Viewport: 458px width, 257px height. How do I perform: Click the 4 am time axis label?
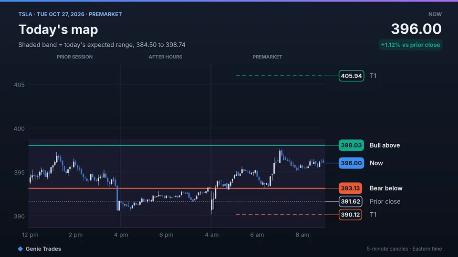pos(212,235)
